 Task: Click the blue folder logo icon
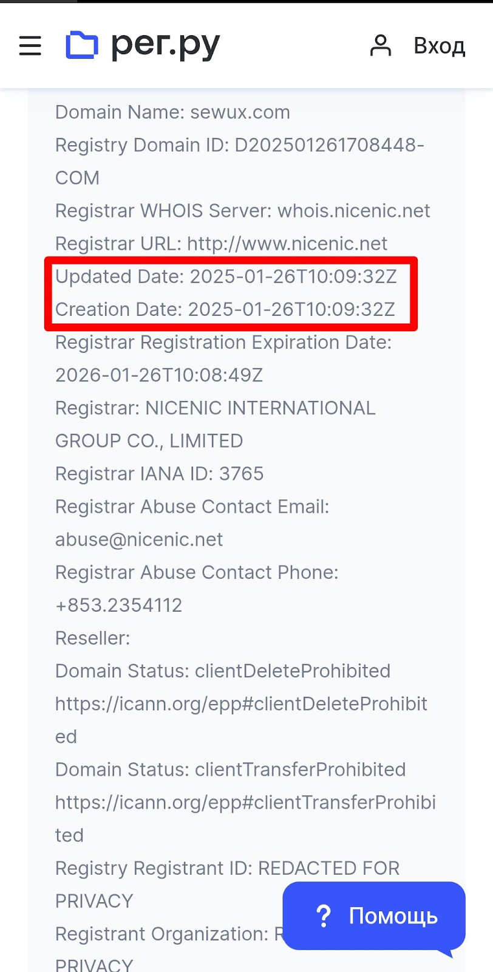tap(82, 45)
